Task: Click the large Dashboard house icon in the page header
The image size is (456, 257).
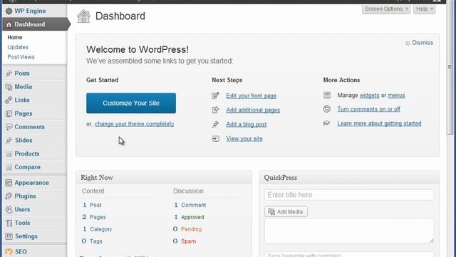Action: [x=83, y=16]
